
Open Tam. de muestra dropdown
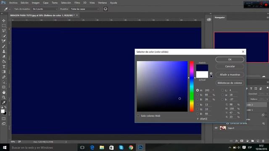pyautogui.click(x=45, y=9)
